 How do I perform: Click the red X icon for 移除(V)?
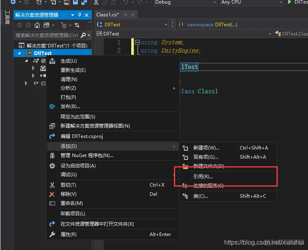[x=52, y=194]
